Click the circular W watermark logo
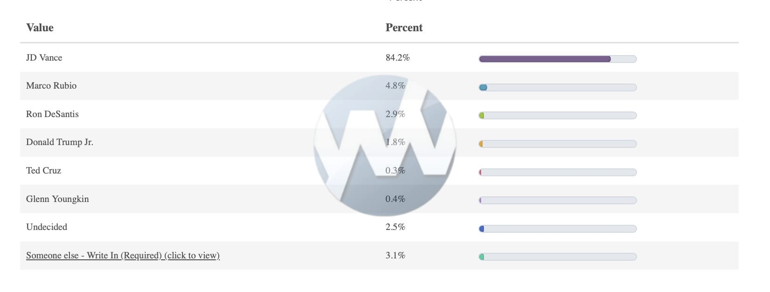 pyautogui.click(x=385, y=145)
